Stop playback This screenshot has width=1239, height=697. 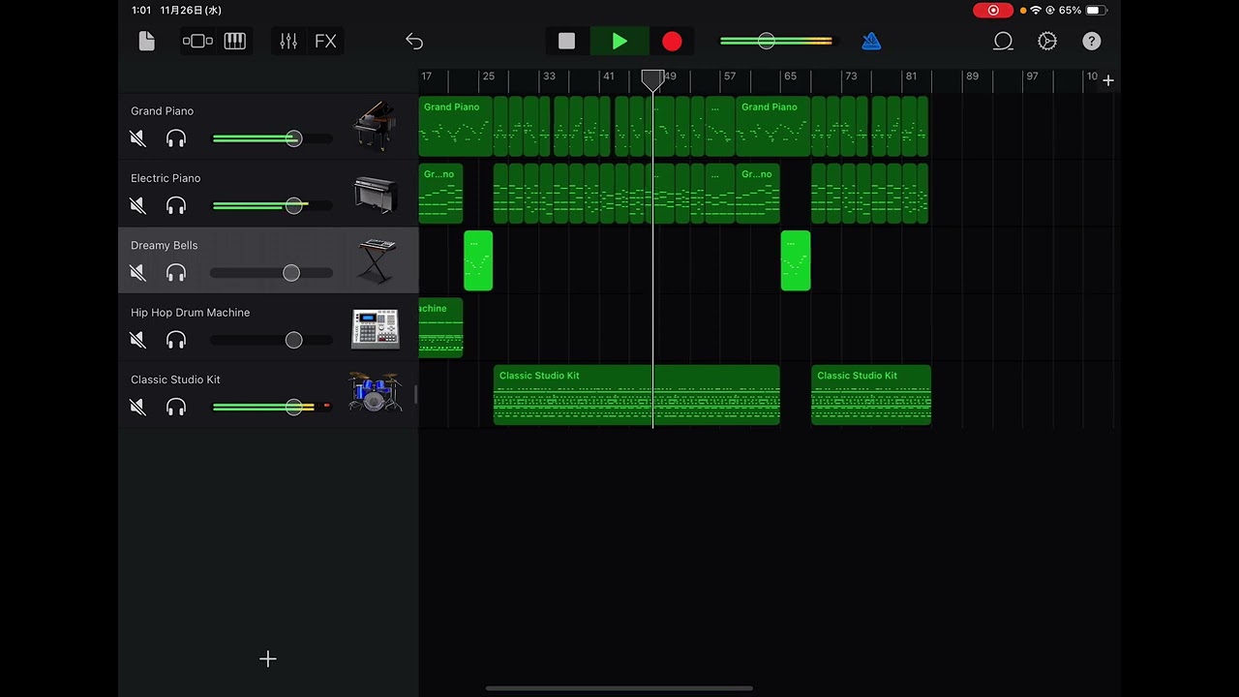566,41
